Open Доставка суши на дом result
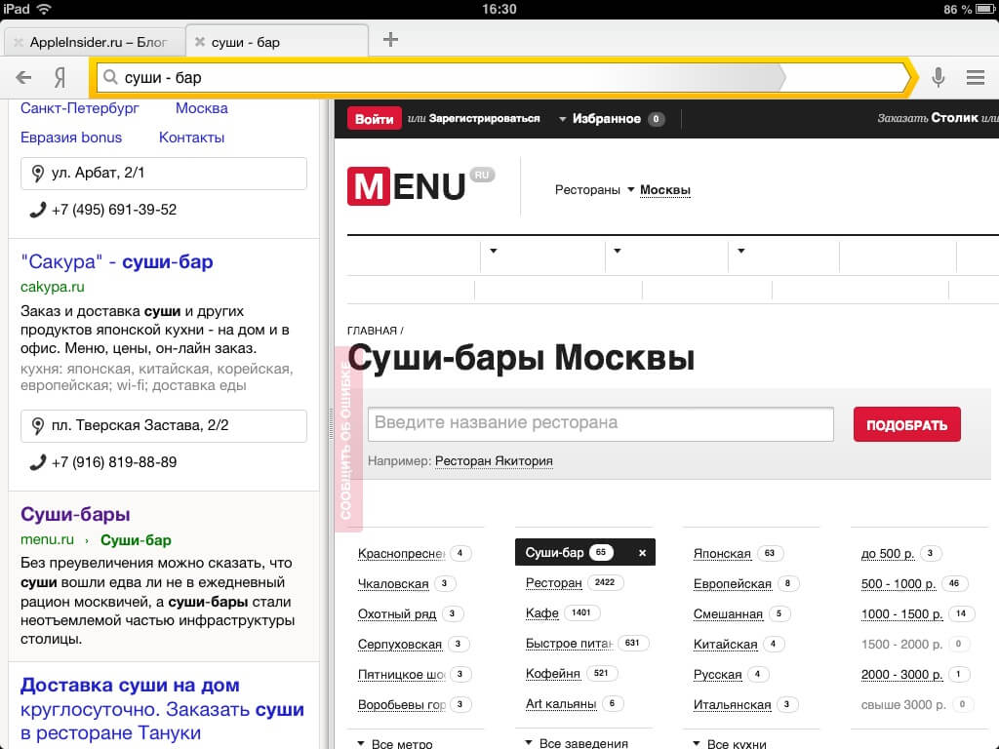The width and height of the screenshot is (999, 749). tap(162, 708)
